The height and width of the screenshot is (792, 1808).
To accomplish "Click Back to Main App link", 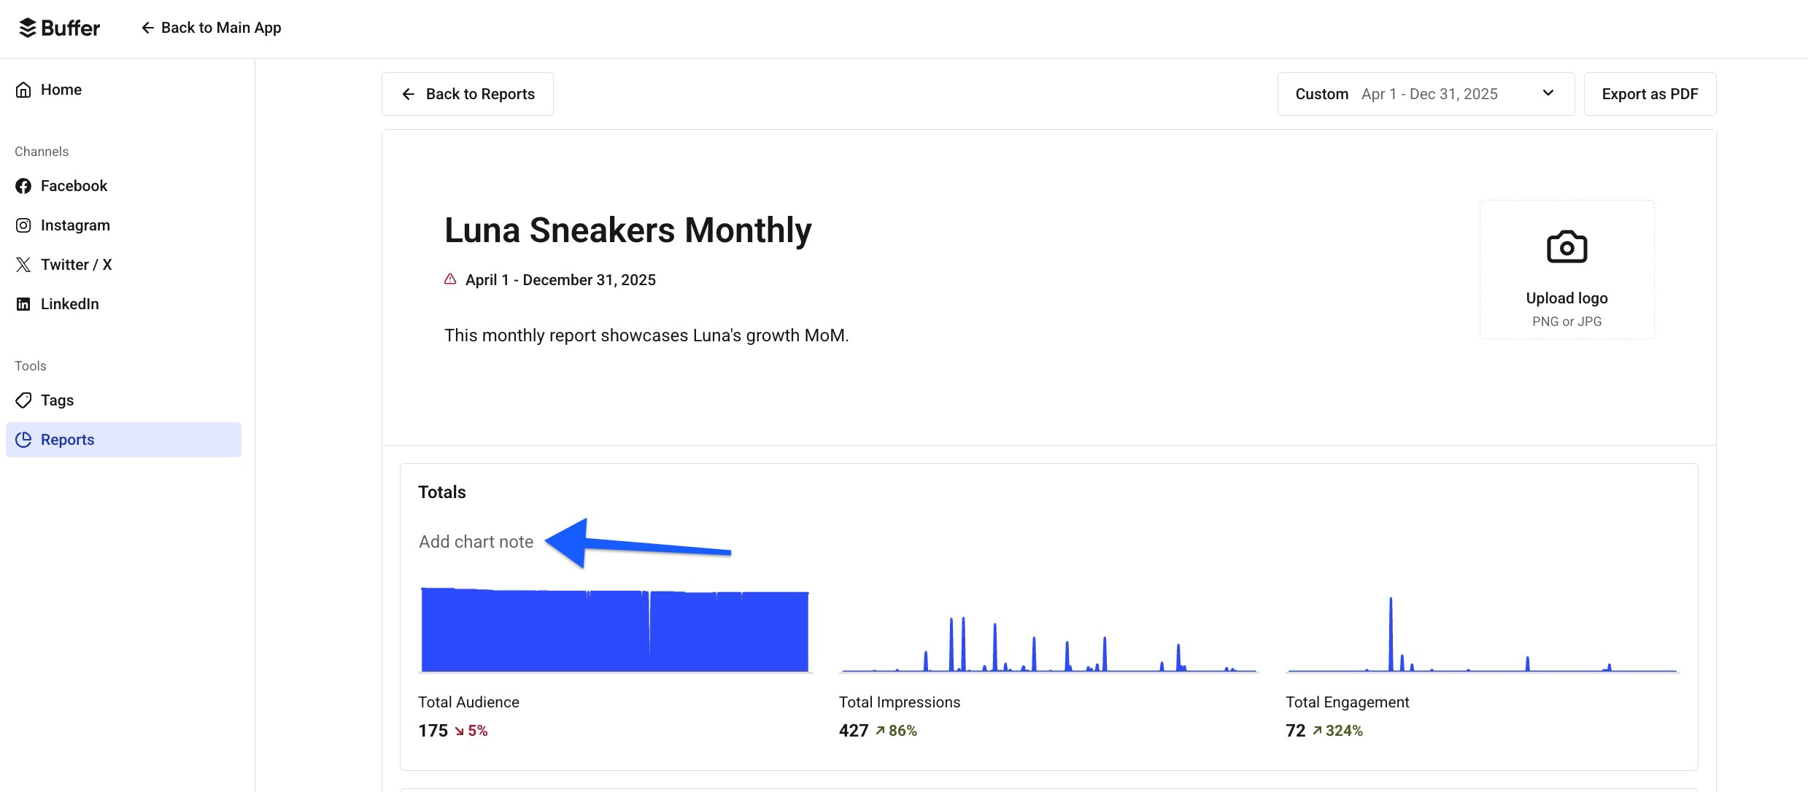I will (212, 27).
